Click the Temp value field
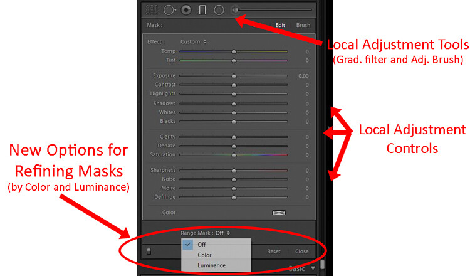The height and width of the screenshot is (276, 470). tap(307, 51)
